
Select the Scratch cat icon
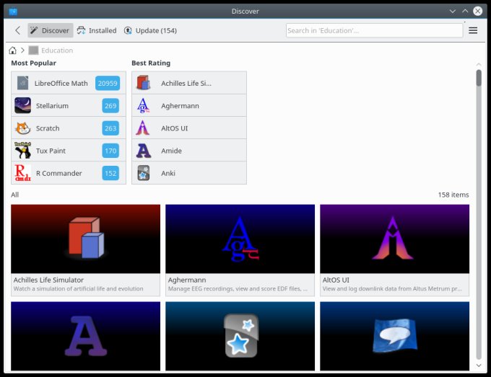[22, 128]
